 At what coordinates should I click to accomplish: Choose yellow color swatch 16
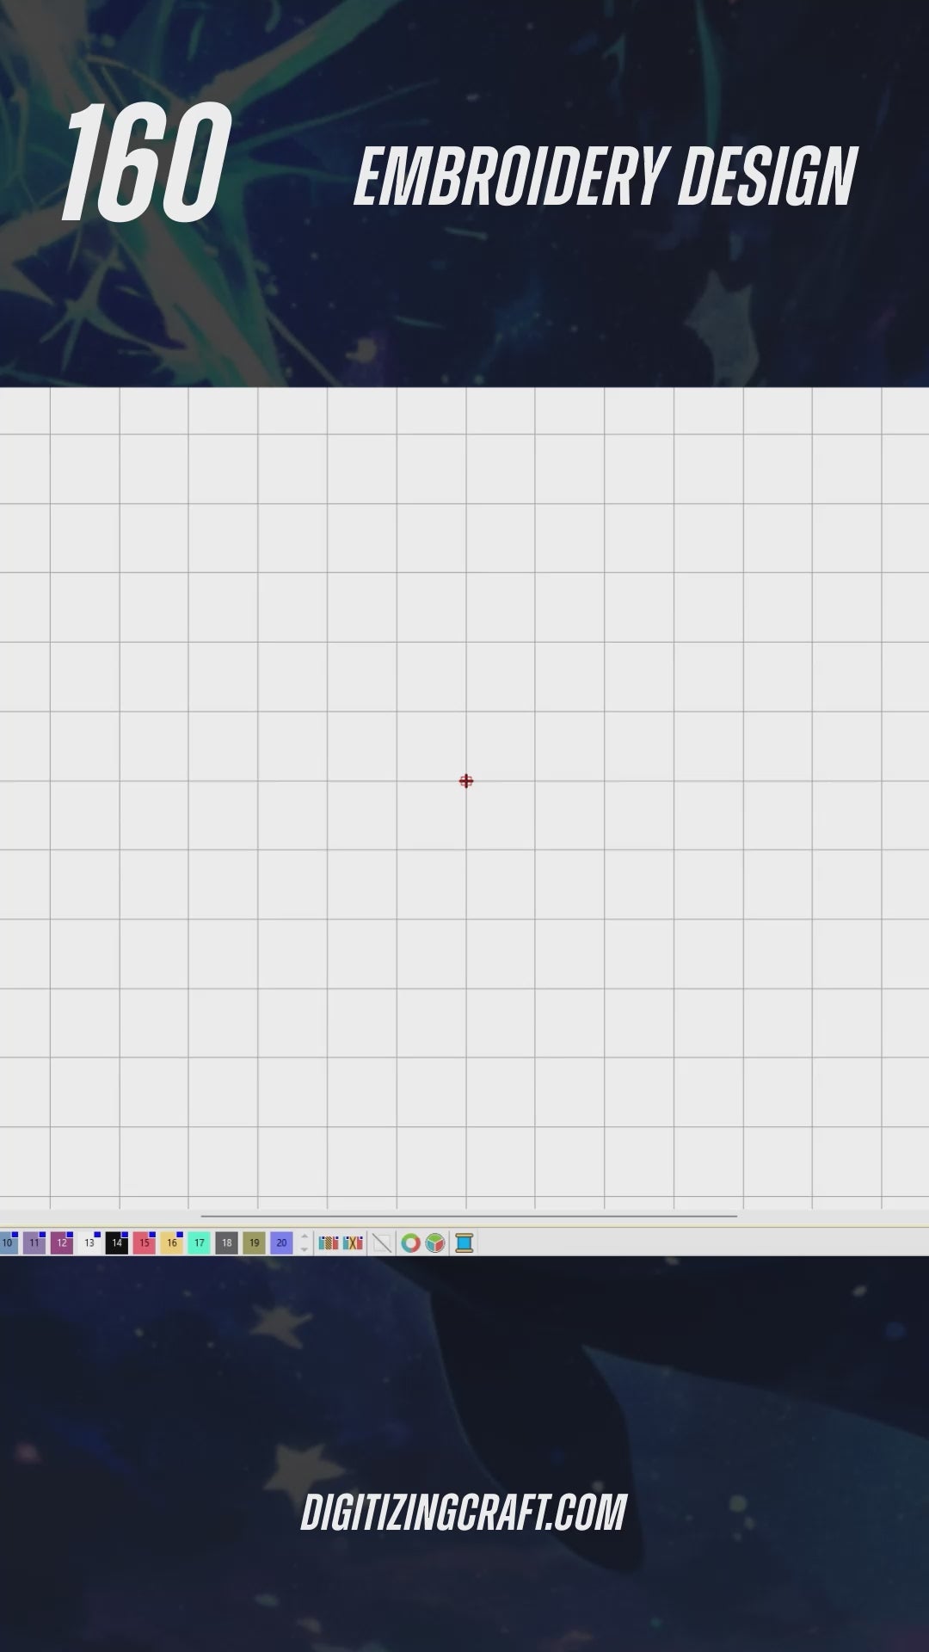(x=172, y=1243)
